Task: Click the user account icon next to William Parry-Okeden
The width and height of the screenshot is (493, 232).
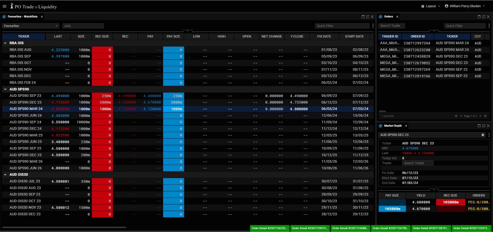Action: coord(446,6)
